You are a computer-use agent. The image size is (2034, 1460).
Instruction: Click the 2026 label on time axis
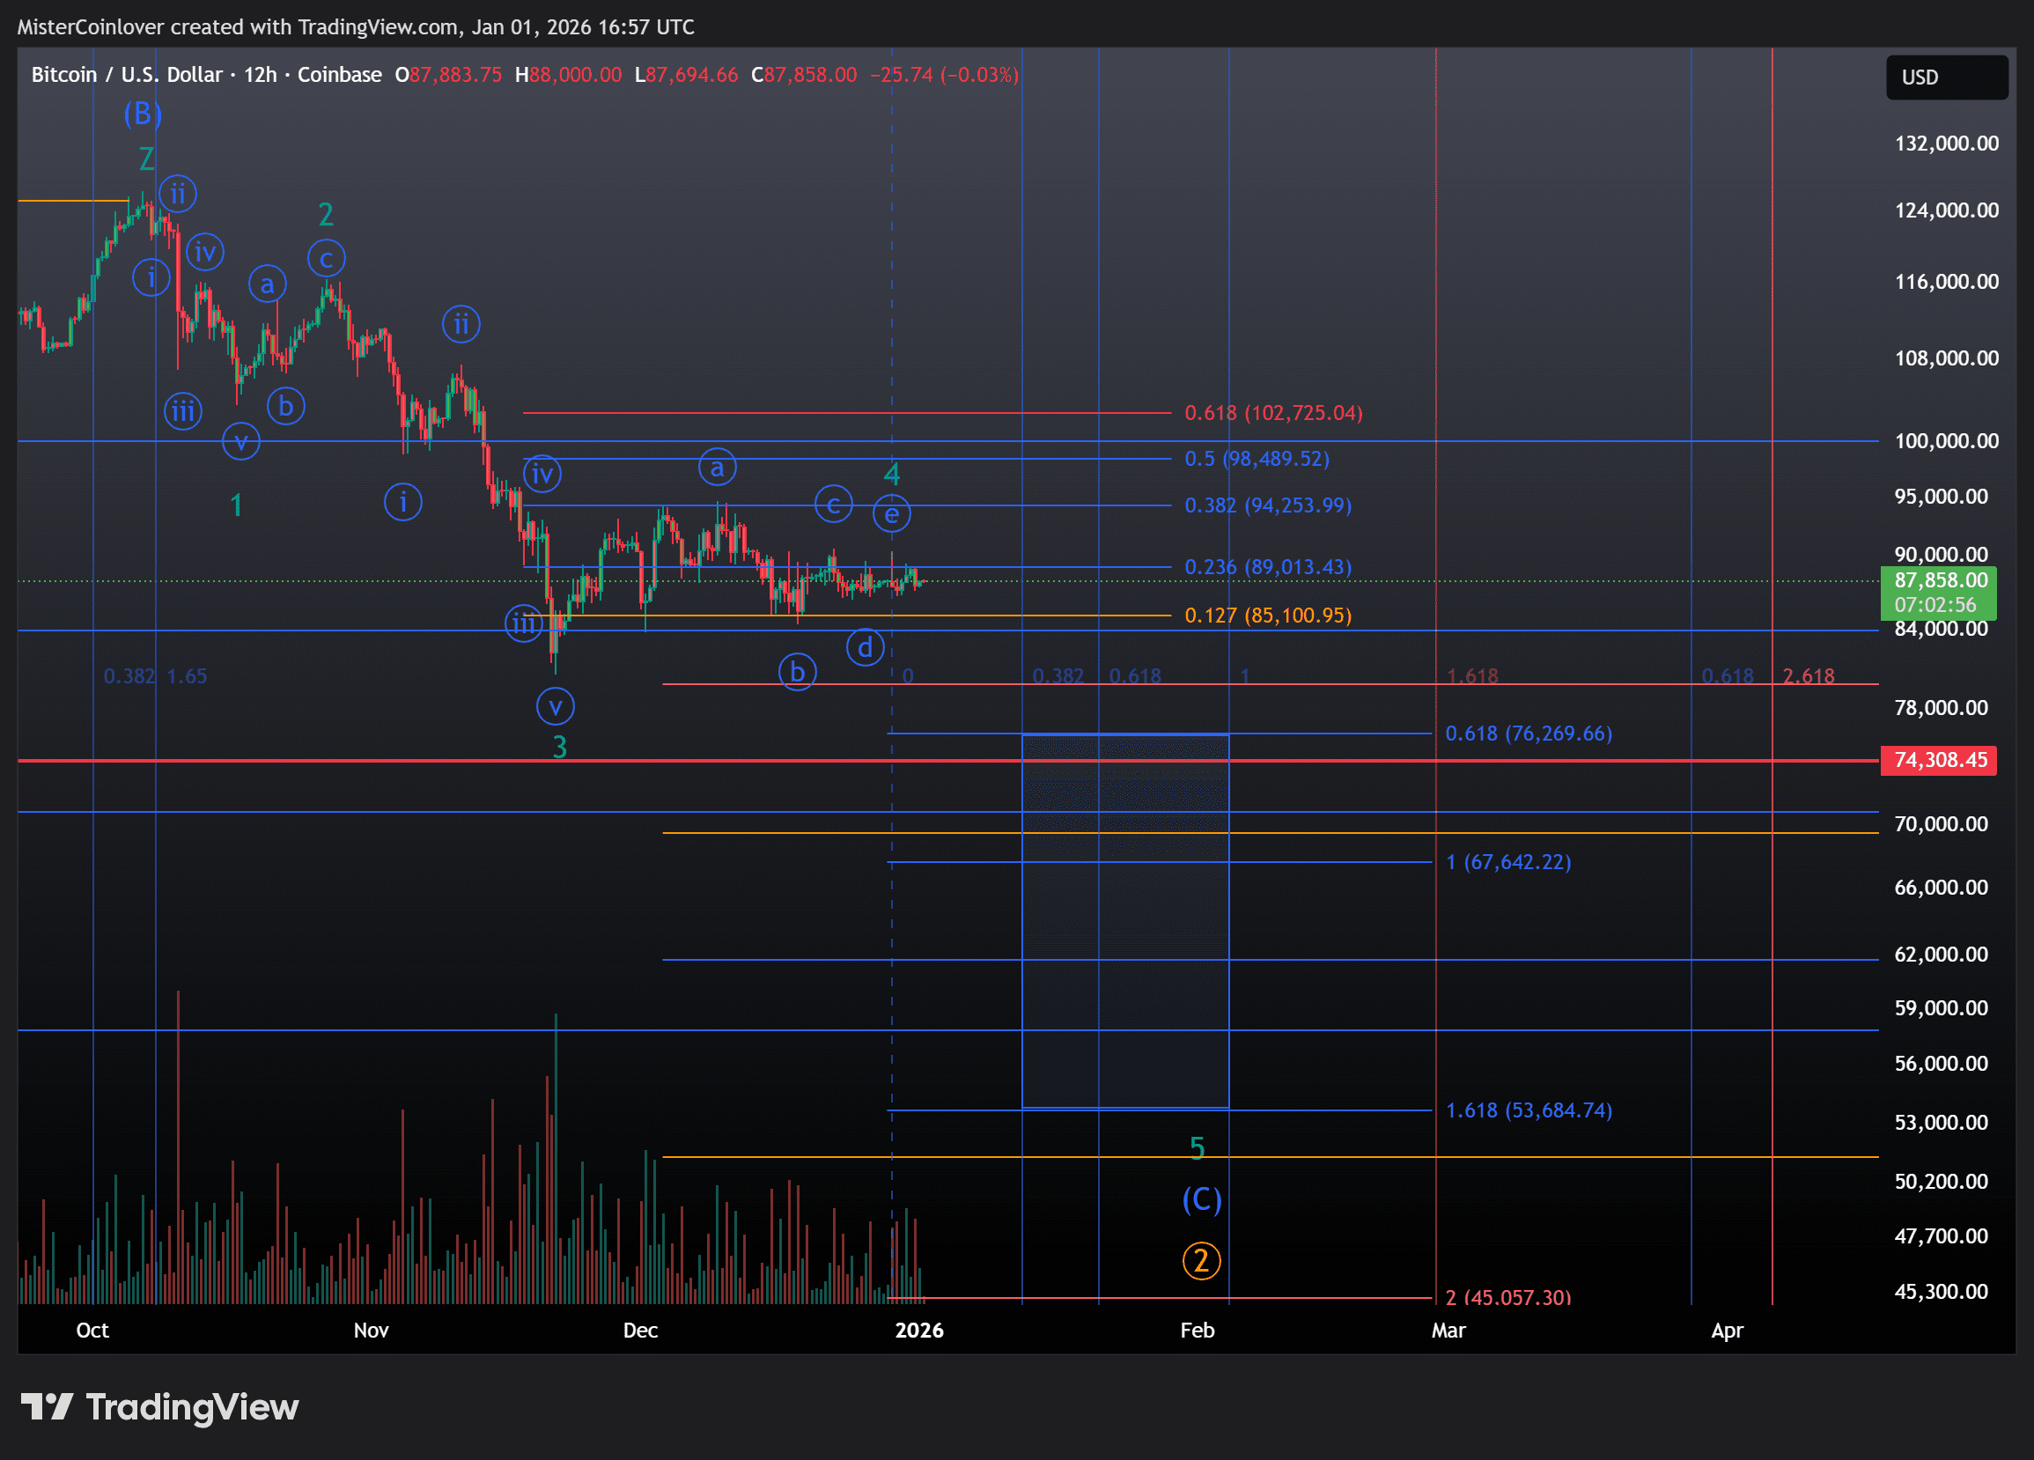click(918, 1330)
